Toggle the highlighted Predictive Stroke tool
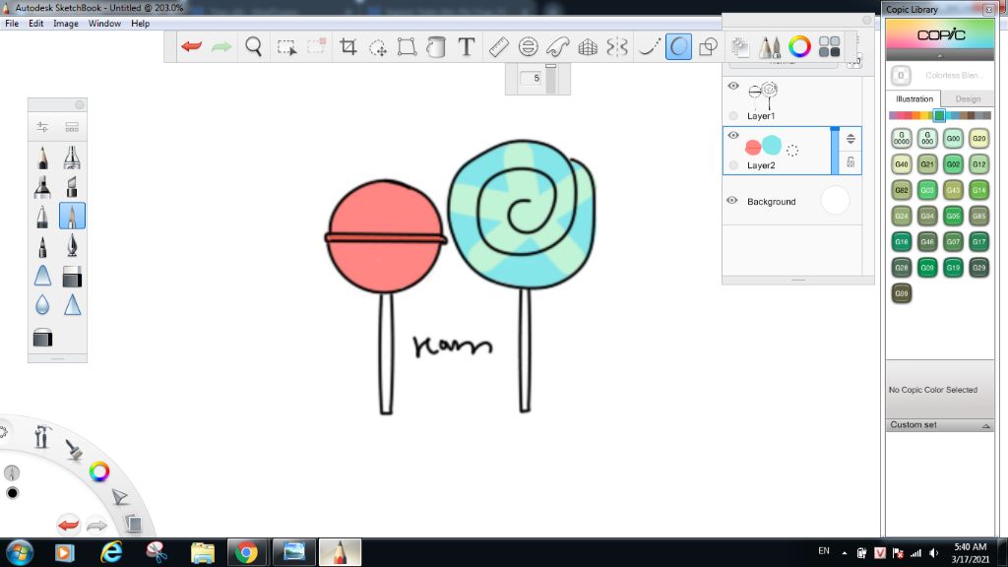Screen dimensions: 1008x567 [x=678, y=46]
